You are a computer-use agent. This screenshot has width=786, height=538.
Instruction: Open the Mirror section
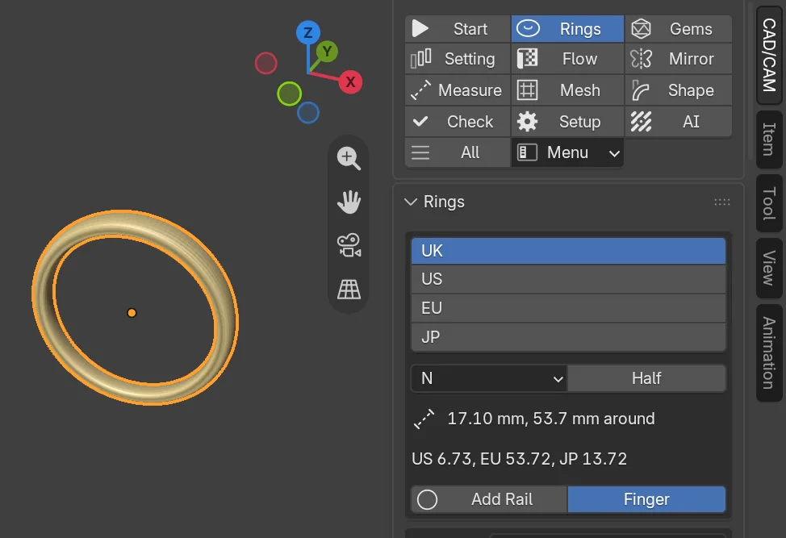coord(678,59)
